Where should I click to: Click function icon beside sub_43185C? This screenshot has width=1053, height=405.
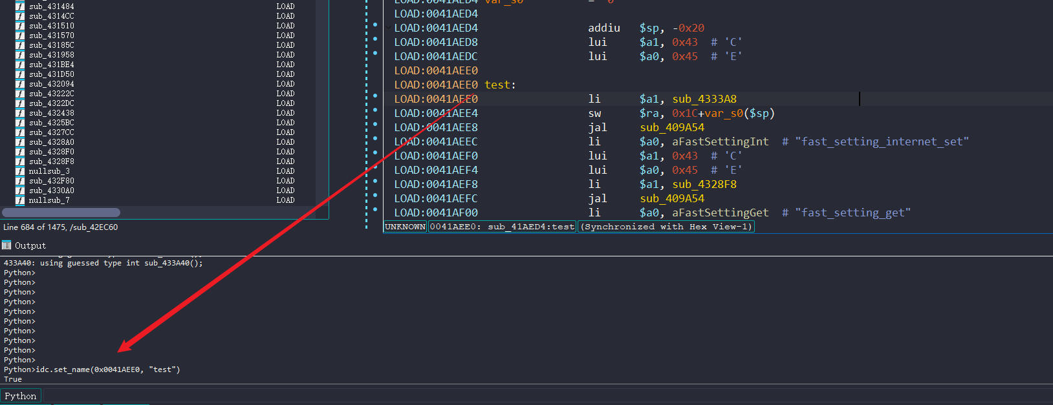[20, 45]
